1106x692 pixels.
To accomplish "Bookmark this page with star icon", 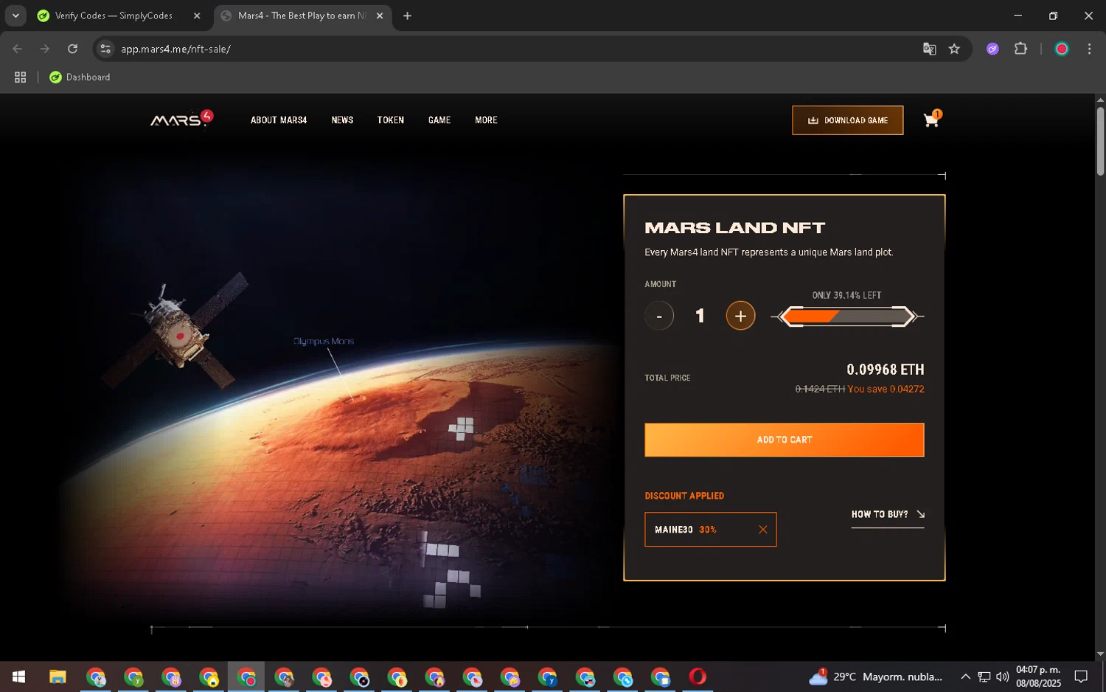I will tap(954, 49).
